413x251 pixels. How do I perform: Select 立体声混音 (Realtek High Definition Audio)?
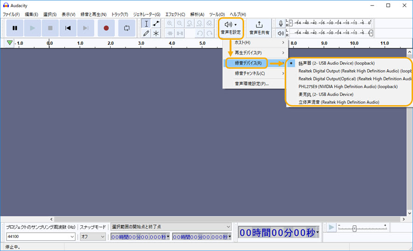pos(349,102)
